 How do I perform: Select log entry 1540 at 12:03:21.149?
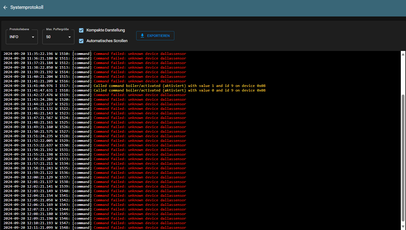pos(95,191)
